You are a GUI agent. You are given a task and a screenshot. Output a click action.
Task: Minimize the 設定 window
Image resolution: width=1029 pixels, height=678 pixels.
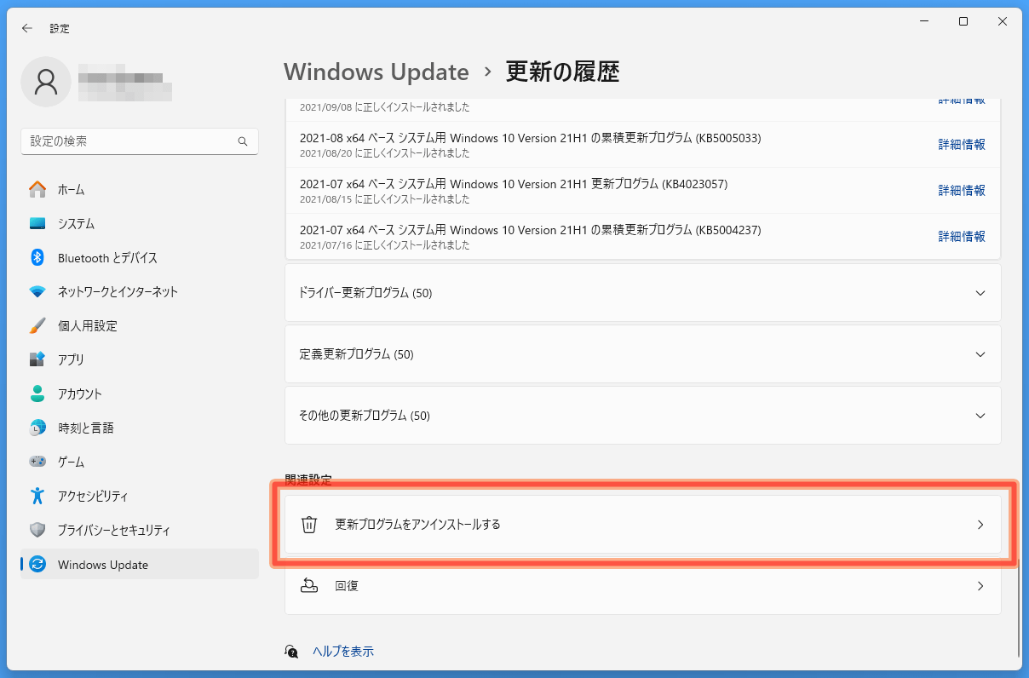pyautogui.click(x=924, y=22)
